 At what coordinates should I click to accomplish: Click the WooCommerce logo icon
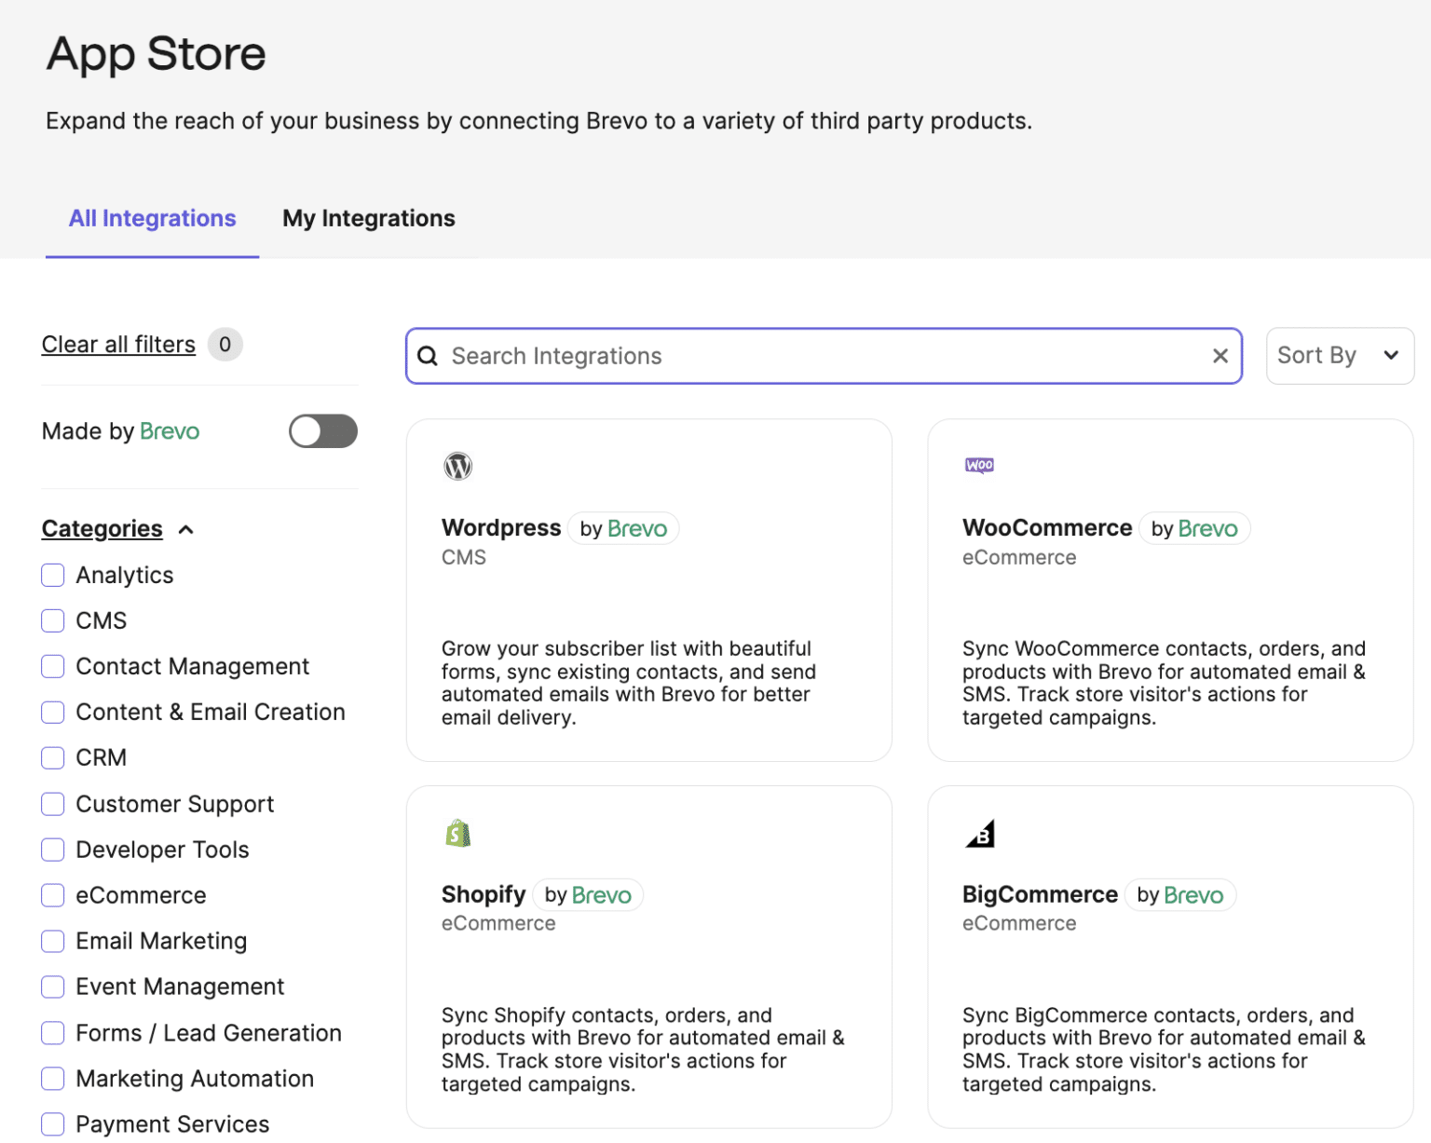pos(979,465)
